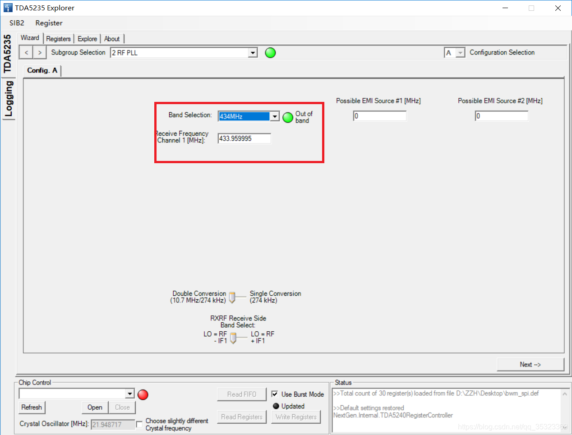Select the TDA5235 vertical side tab
This screenshot has width=572, height=435.
8,54
